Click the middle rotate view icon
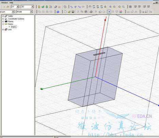Viewport: 159px width, 138px height. click(98, 7)
